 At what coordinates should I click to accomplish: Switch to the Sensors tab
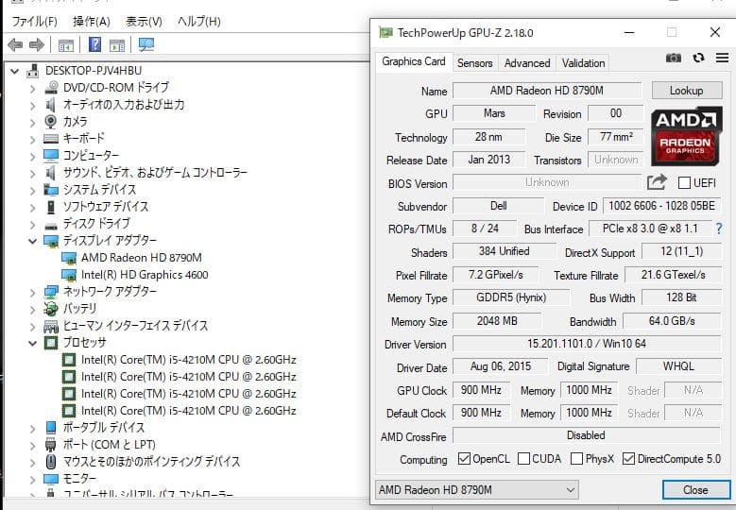pos(474,63)
